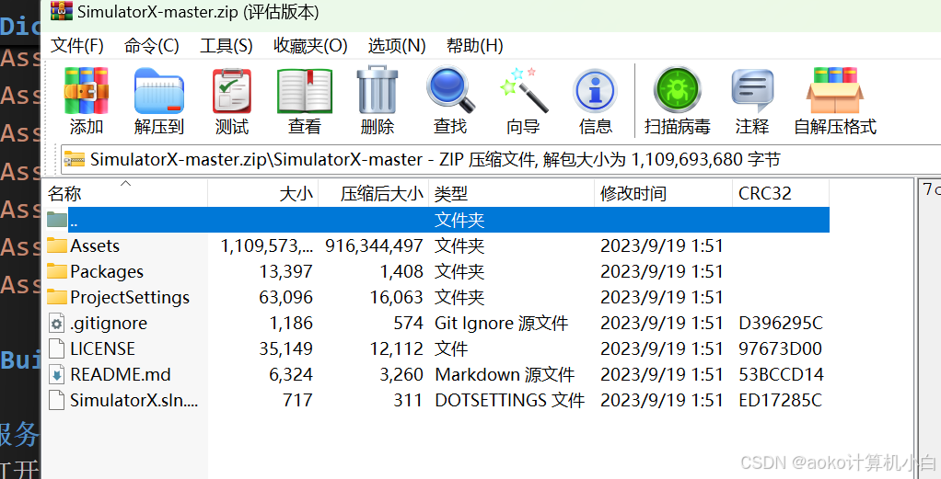Open the Options (选项) menu
941x479 pixels.
[x=397, y=46]
